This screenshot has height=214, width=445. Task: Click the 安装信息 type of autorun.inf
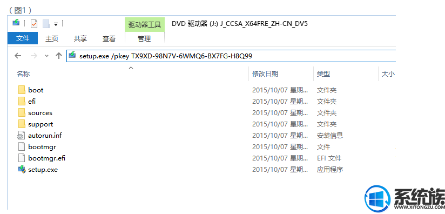[x=330, y=136]
